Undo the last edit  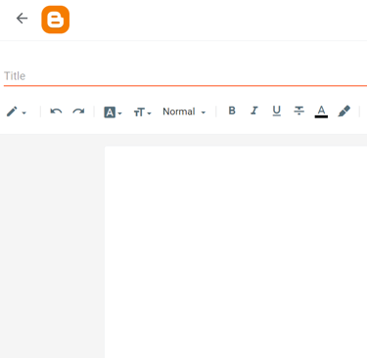(x=56, y=112)
